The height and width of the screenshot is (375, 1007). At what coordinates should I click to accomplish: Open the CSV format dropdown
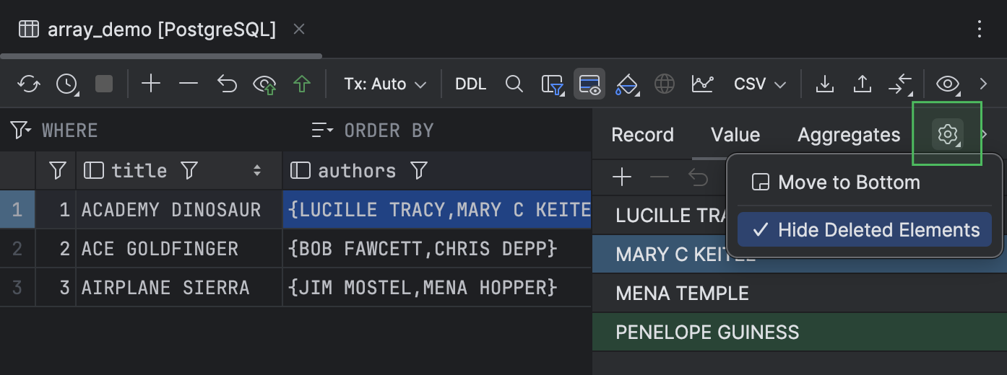point(759,84)
